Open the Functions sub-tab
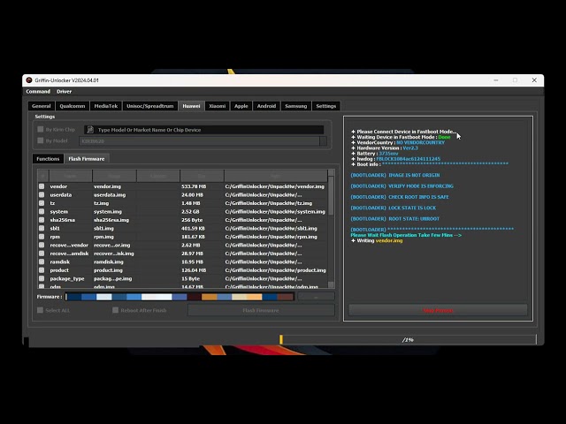The width and height of the screenshot is (566, 424). [48, 159]
